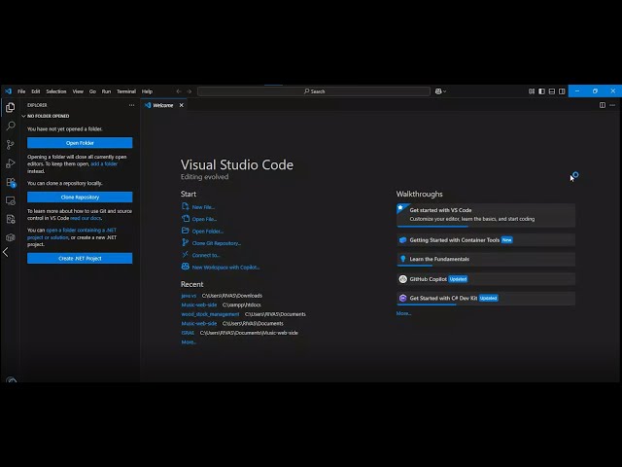The image size is (622, 467).
Task: Click the Clone Git Repository branch icon
Action: coord(186,242)
